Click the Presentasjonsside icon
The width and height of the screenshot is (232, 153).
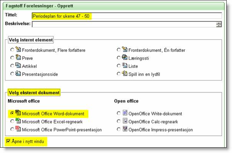pyautogui.click(x=18, y=73)
